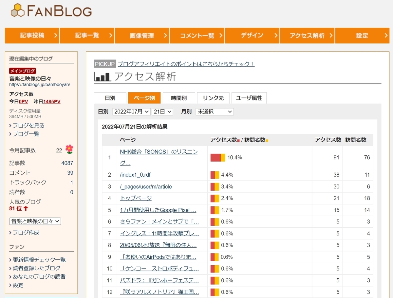Open the 設定 menu in the top bar
The height and width of the screenshot is (298, 393).
362,35
